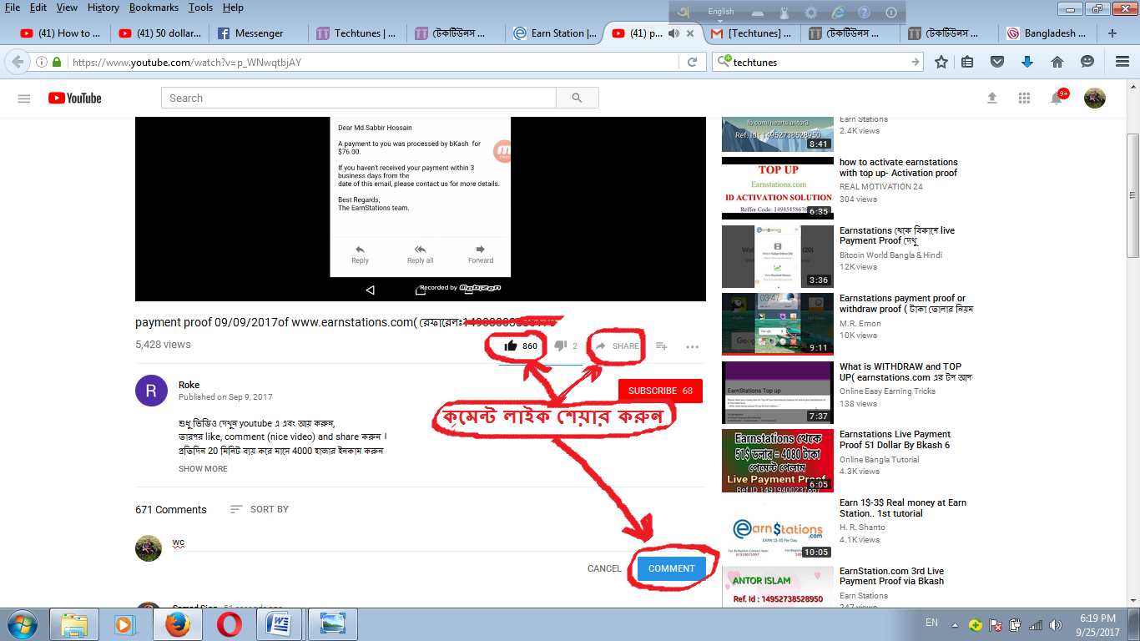Switch to the Gmail [Techtunes] tab
This screenshot has width=1140, height=641.
point(752,33)
